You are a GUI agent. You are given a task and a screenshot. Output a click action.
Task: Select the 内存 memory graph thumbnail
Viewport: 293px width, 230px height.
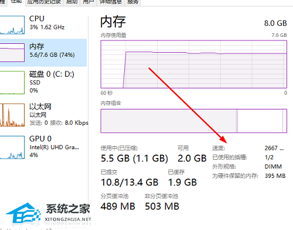12,53
